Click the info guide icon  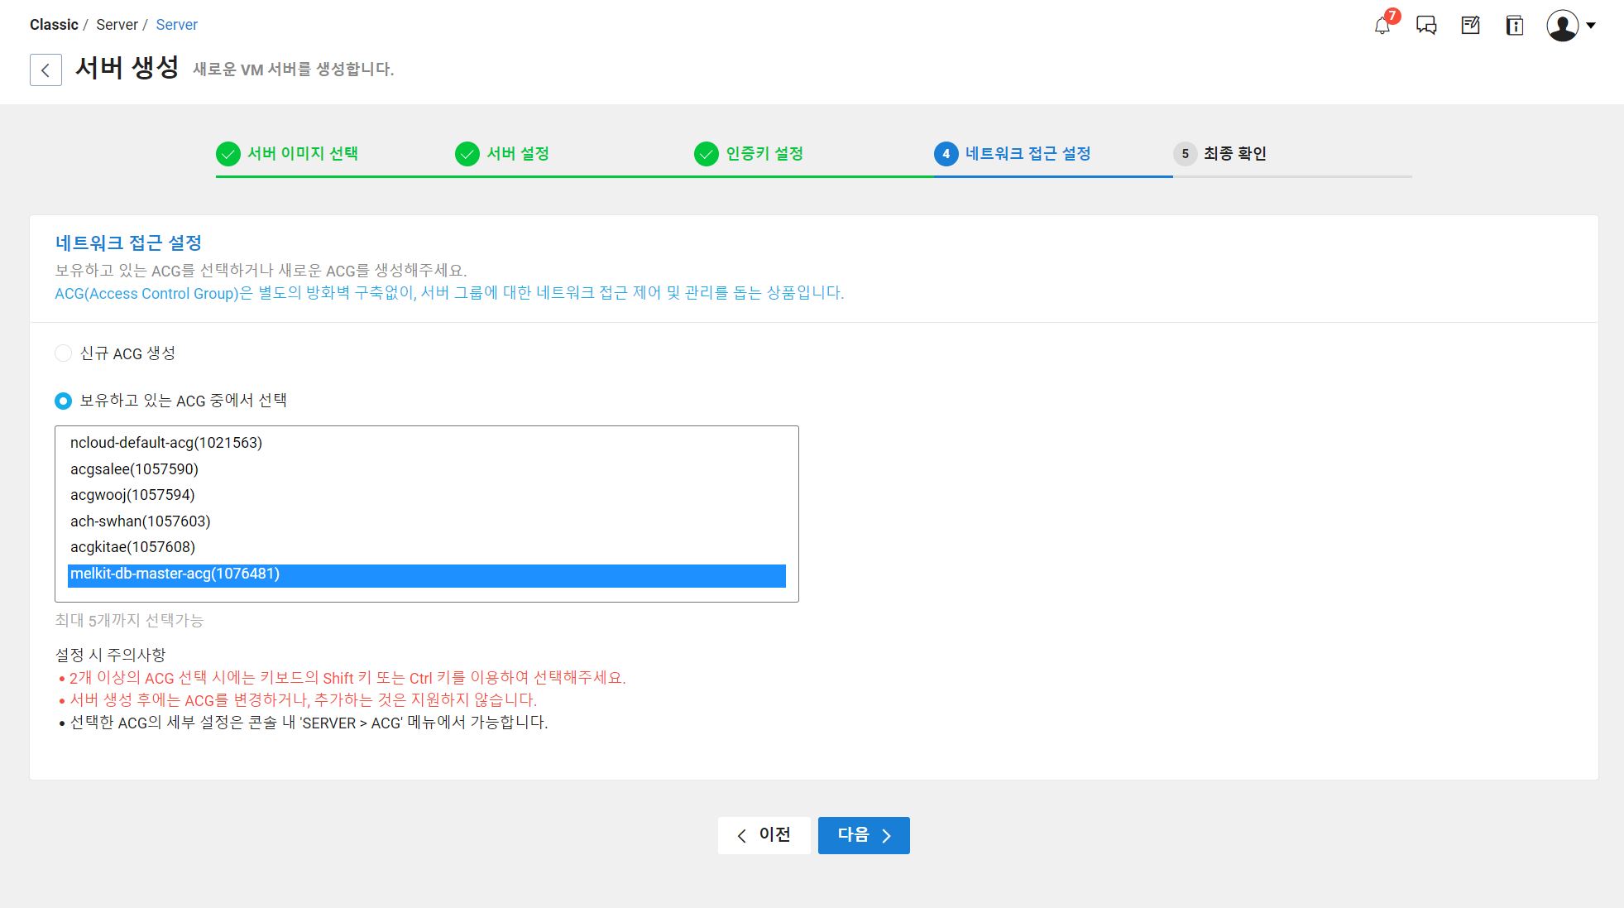pyautogui.click(x=1514, y=26)
